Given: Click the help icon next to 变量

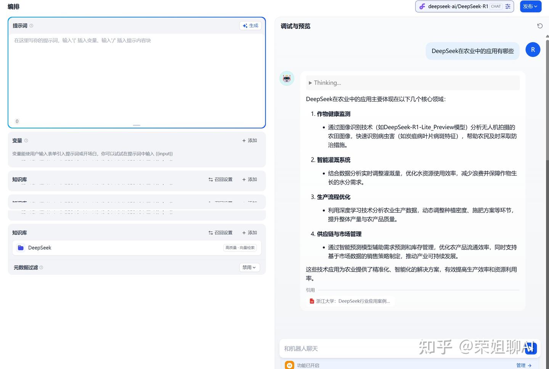Looking at the screenshot, I should [x=26, y=140].
